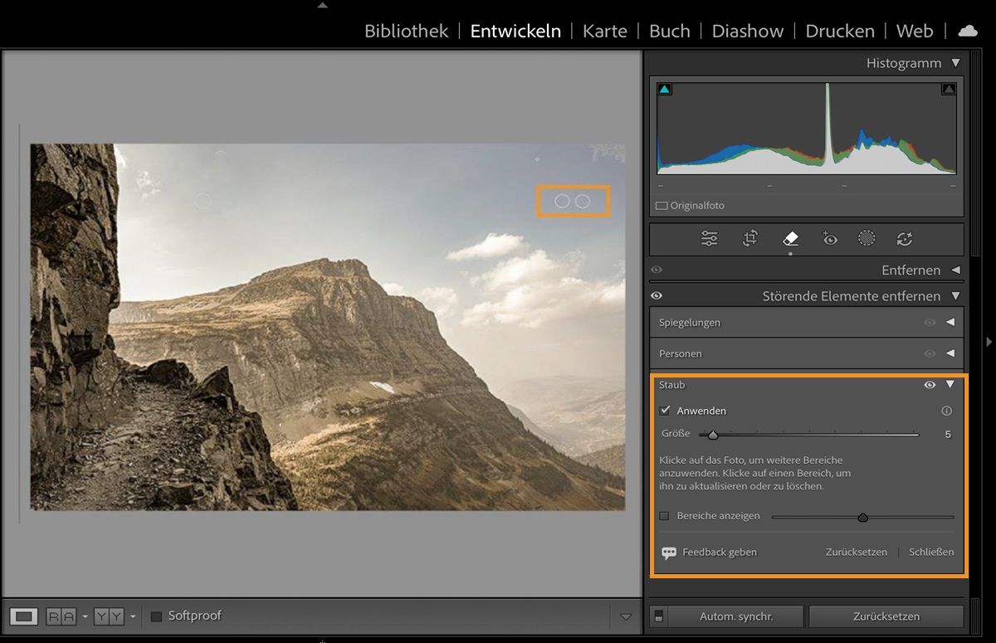996x643 pixels.
Task: Open the Crop tool
Action: pyautogui.click(x=750, y=238)
